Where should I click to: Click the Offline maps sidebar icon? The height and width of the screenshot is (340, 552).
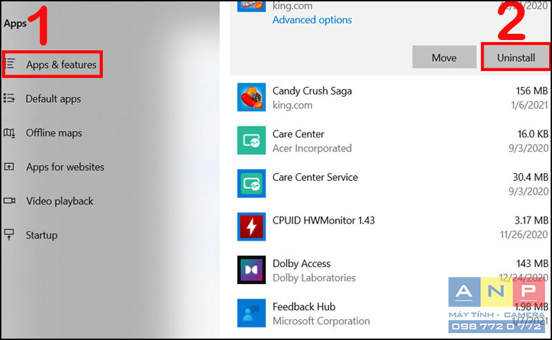click(x=9, y=132)
